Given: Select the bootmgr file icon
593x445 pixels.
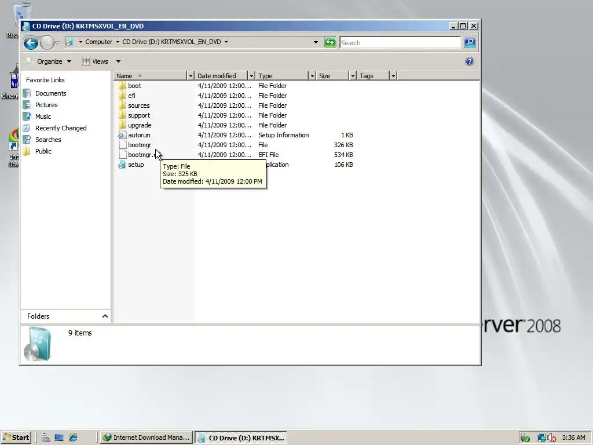Looking at the screenshot, I should (122, 144).
